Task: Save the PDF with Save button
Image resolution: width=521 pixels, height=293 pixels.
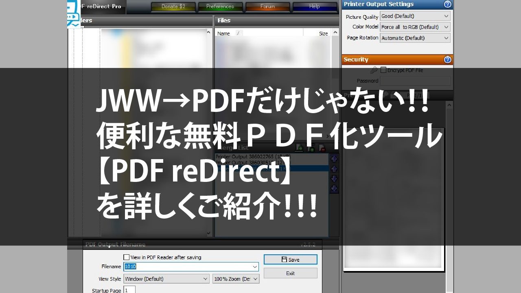Action: 290,260
